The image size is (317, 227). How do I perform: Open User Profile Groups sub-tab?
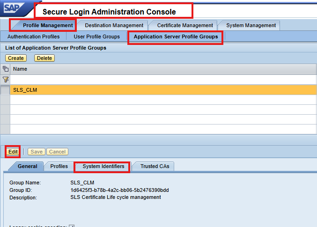point(96,37)
